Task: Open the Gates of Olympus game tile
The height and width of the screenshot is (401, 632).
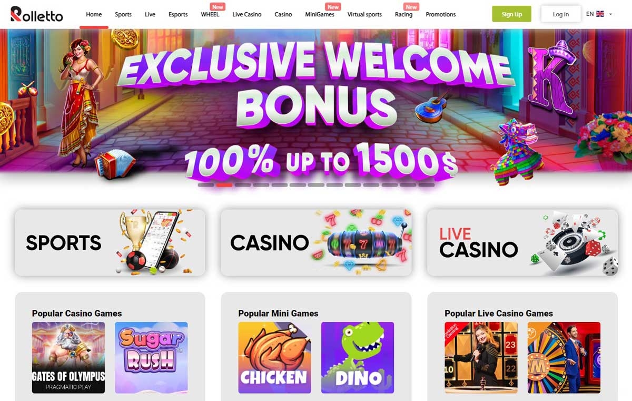Action: (x=68, y=358)
